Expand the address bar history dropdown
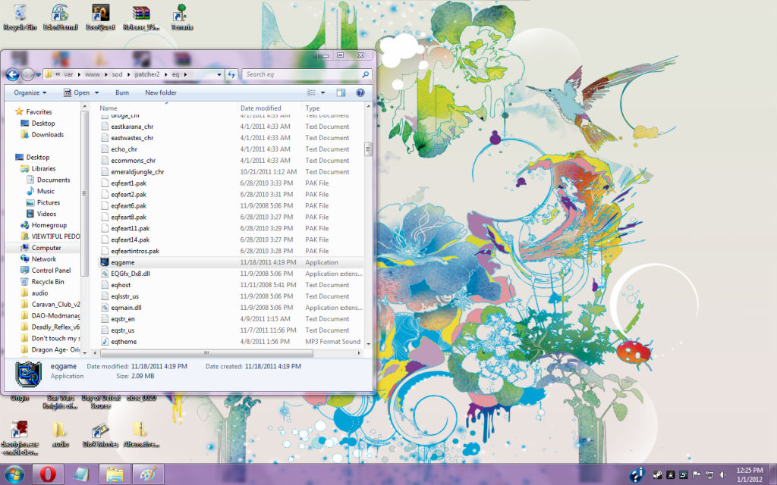Viewport: 777px width, 485px height. [x=219, y=74]
